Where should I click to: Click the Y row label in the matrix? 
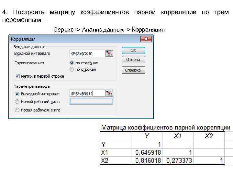(104, 144)
